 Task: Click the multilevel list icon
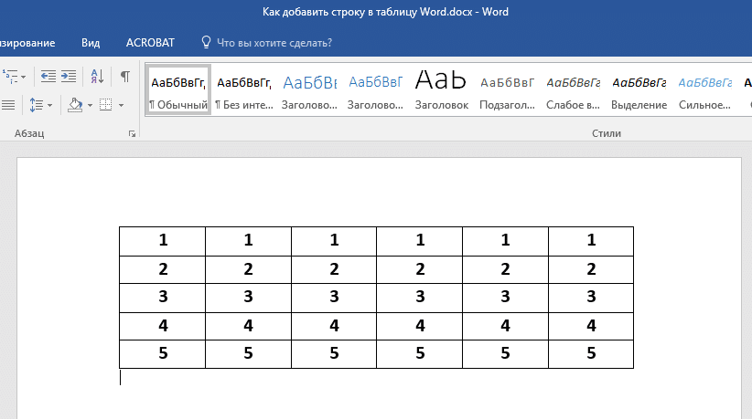point(9,76)
